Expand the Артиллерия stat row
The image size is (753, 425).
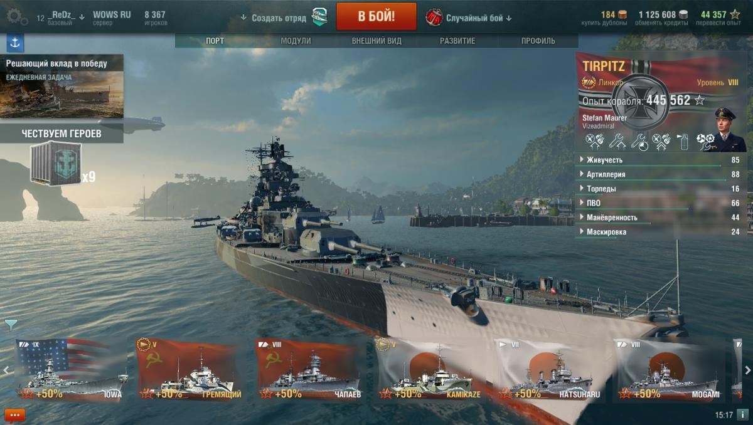660,174
